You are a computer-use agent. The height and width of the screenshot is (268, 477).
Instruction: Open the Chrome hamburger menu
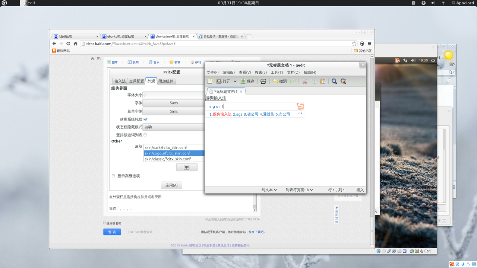click(369, 44)
